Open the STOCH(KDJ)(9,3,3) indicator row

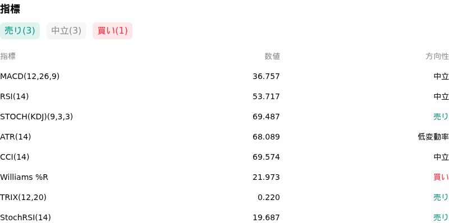224,117
